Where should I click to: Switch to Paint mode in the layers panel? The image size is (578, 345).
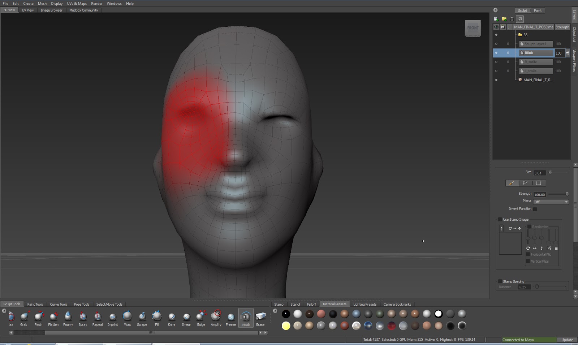click(538, 10)
